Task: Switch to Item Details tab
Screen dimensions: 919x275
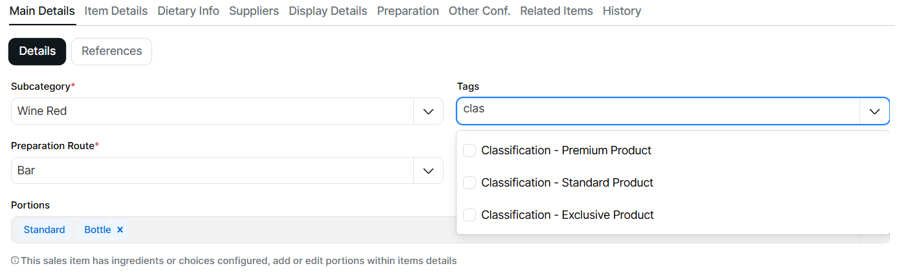Action: coord(116,11)
